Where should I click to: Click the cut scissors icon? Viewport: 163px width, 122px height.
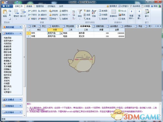(x=10, y=15)
